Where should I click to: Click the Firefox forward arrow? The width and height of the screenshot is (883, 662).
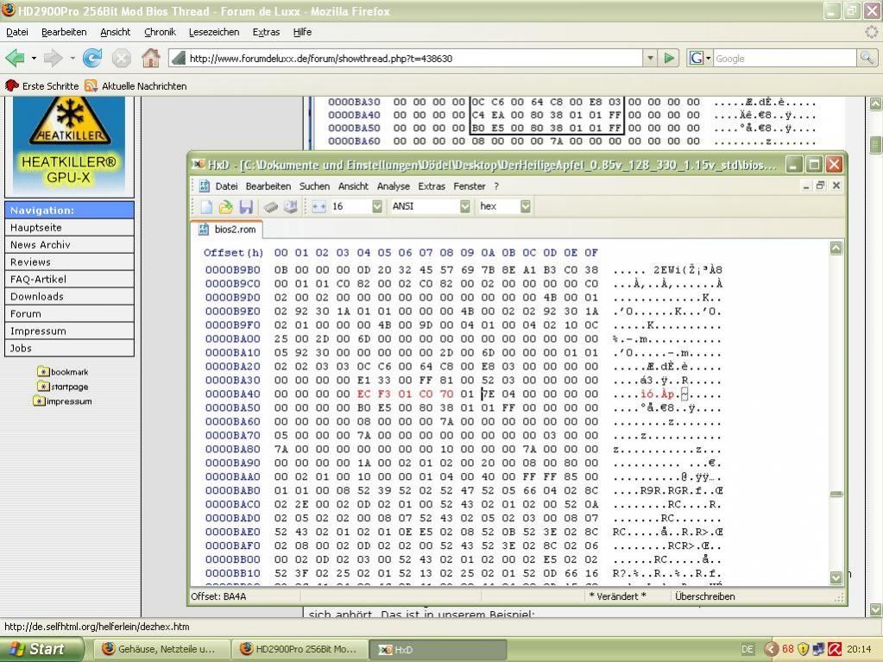click(53, 58)
